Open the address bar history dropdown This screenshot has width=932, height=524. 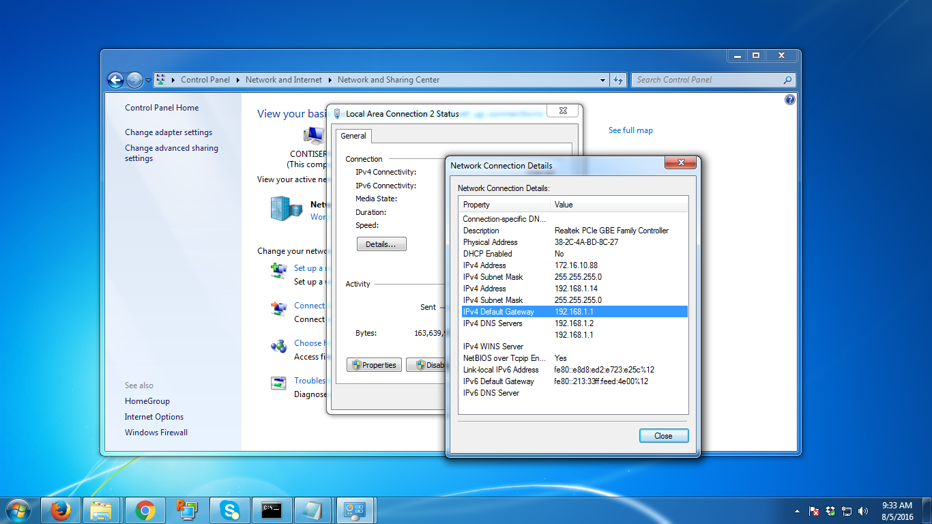[x=602, y=80]
